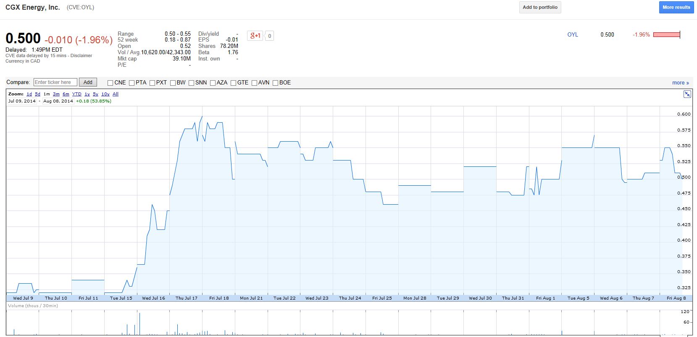
Task: Click the red OYL change bar
Action: [667, 34]
